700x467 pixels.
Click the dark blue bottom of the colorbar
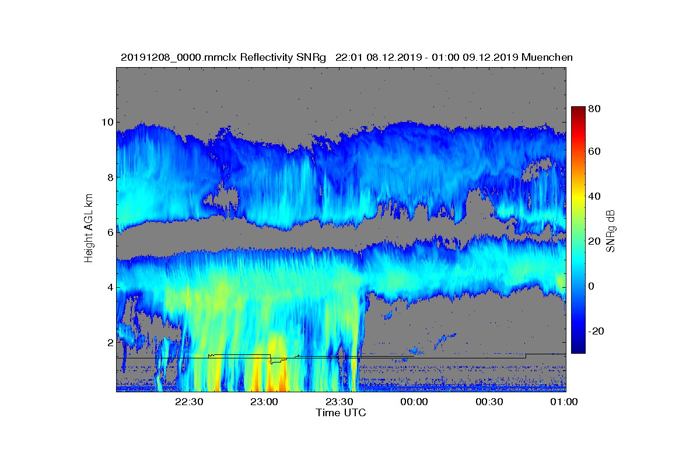click(x=578, y=347)
